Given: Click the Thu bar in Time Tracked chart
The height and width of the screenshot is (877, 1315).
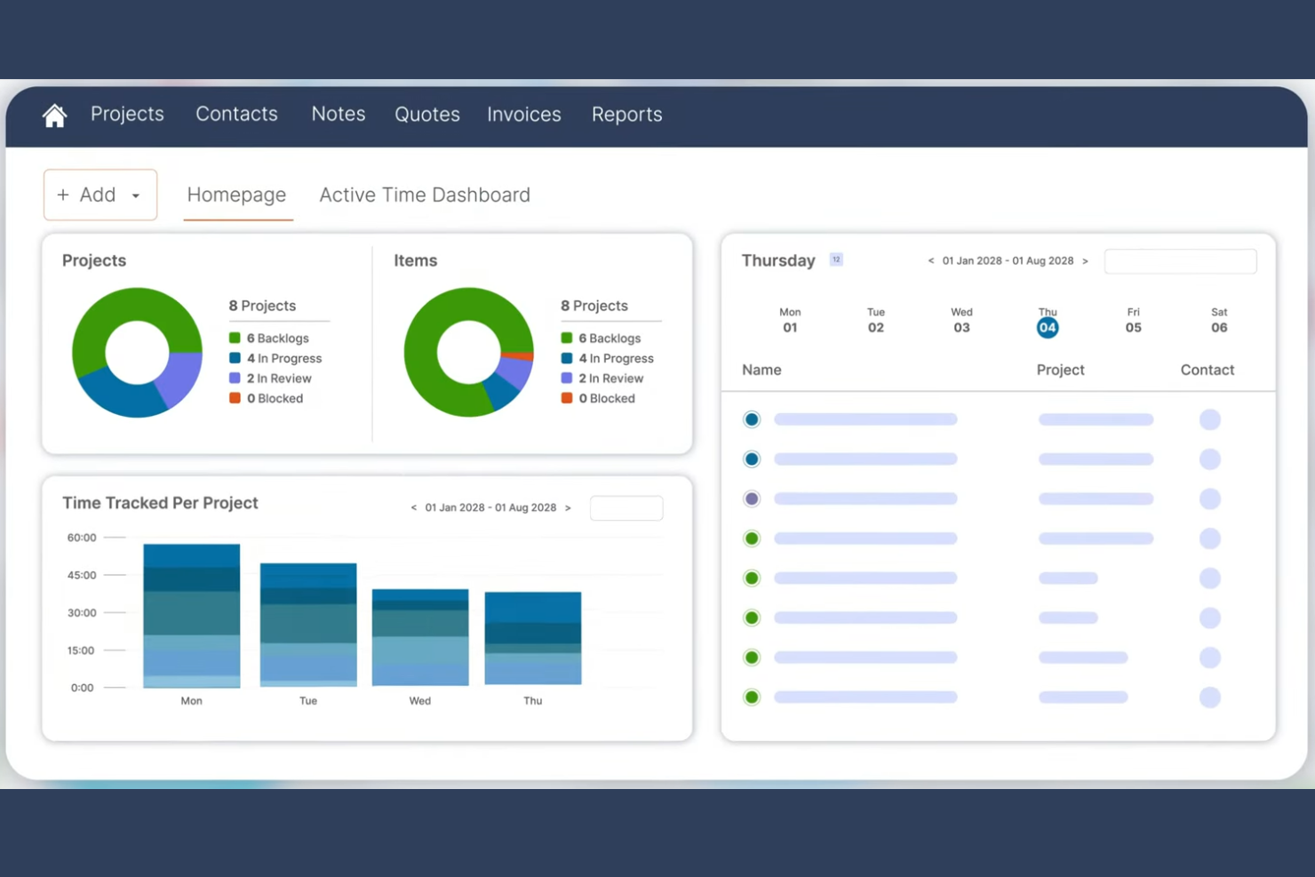Looking at the screenshot, I should pyautogui.click(x=533, y=638).
